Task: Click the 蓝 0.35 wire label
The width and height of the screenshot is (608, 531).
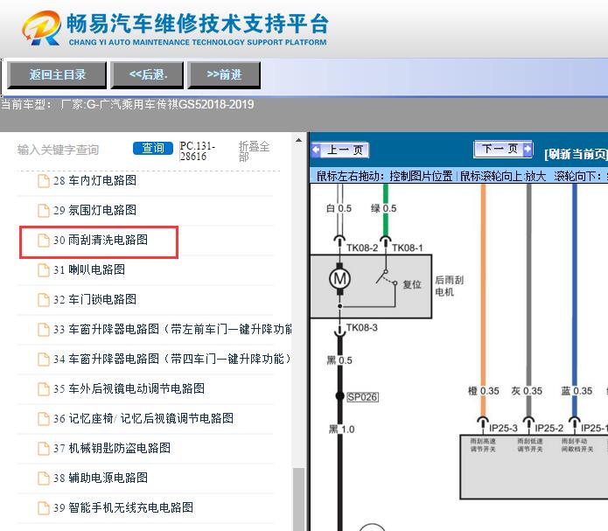Action: pos(577,391)
